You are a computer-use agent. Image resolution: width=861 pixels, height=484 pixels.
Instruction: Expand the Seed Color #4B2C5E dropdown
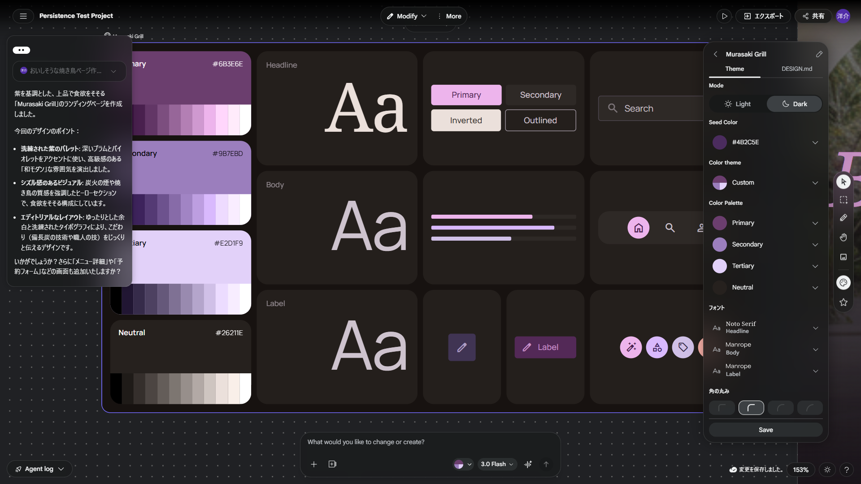tap(815, 143)
